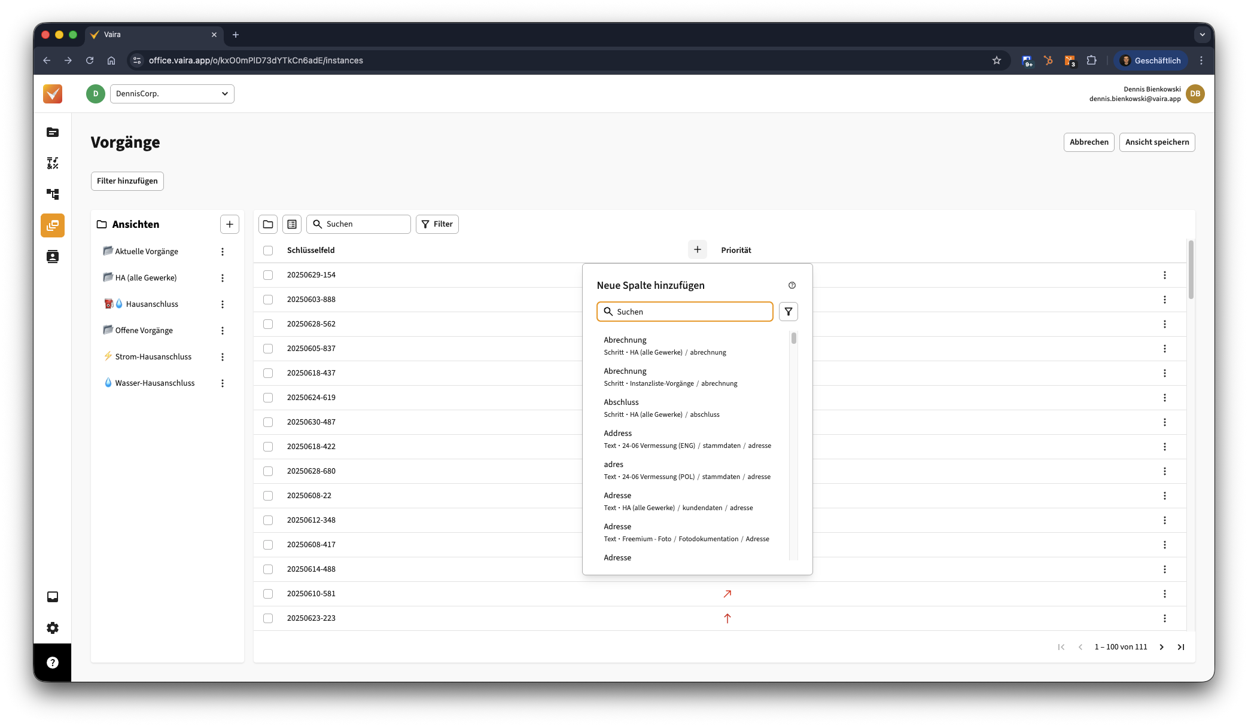Click the plus column header button
The image size is (1248, 726).
point(697,250)
